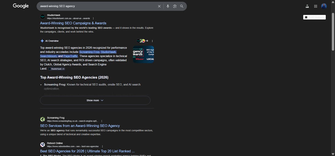Screen dimensions: 335x156
Task: Expand the AI Overview with Show more
Action: tap(95, 100)
